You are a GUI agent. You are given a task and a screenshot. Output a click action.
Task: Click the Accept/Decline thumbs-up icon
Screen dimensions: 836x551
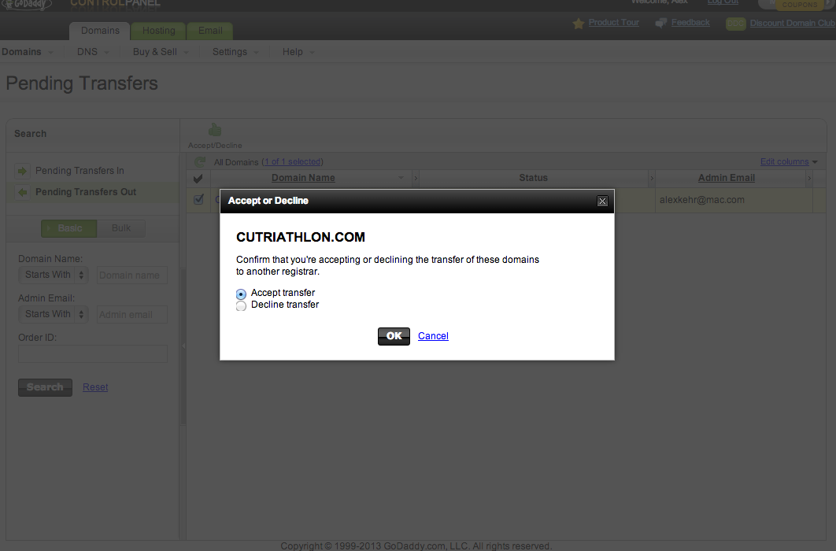click(x=214, y=131)
